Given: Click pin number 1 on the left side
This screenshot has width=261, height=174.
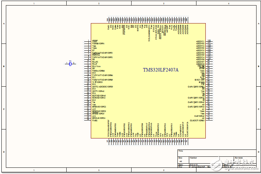Looking at the screenshot, I should 88,40.
